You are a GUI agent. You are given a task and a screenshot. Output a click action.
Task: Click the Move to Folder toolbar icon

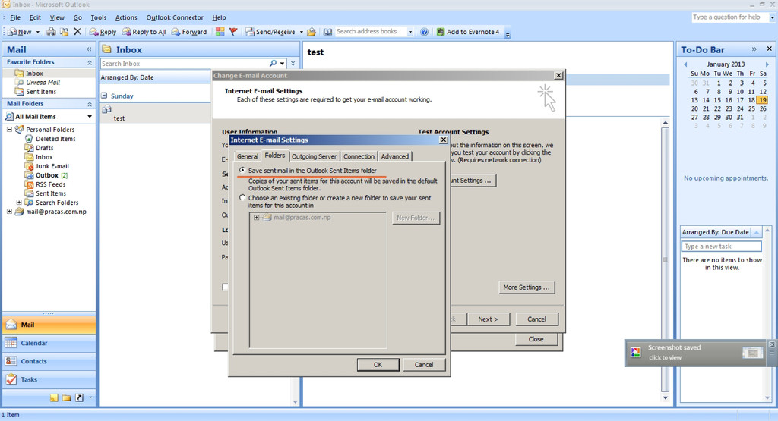64,32
